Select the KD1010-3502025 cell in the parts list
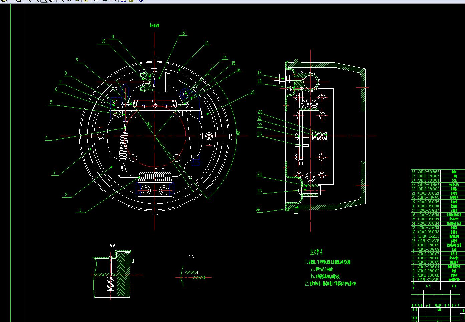The width and height of the screenshot is (465, 322). pyautogui.click(x=428, y=176)
